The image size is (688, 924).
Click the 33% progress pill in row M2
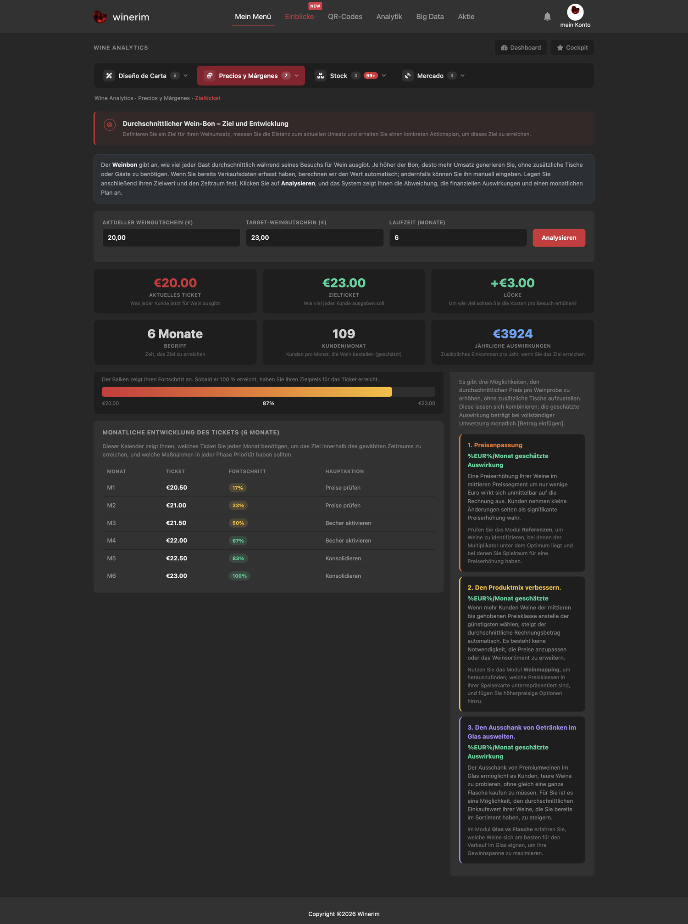[x=238, y=506]
